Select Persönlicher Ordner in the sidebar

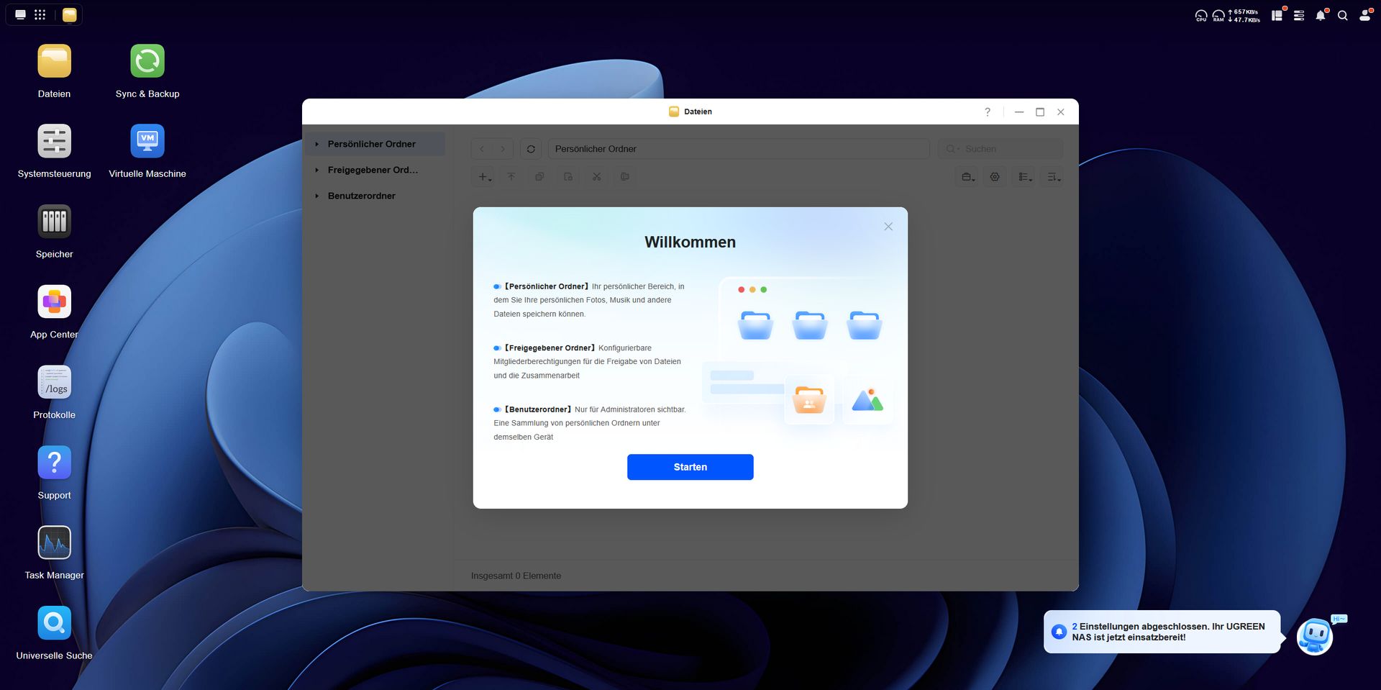point(372,144)
